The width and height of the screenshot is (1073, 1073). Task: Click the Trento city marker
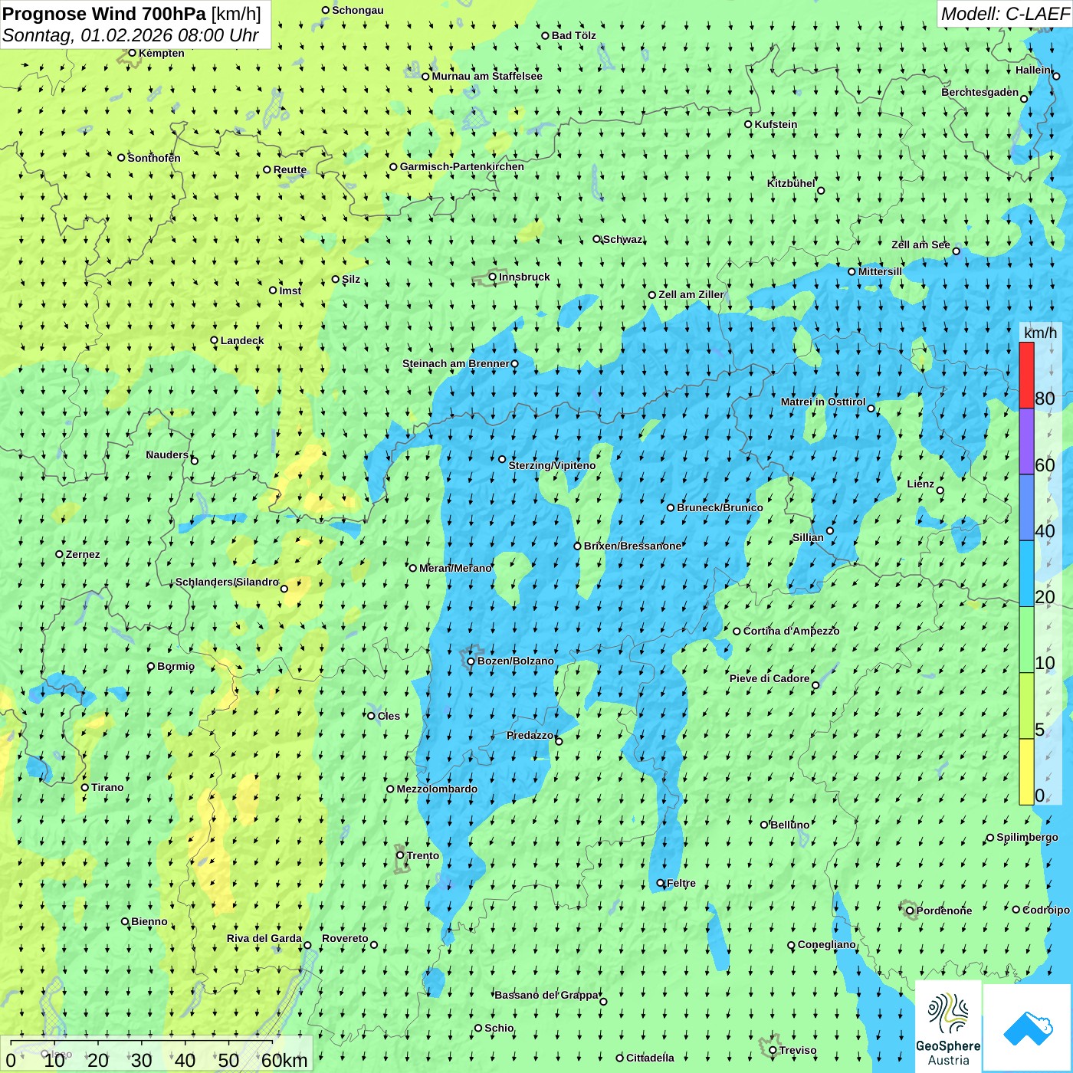pos(400,855)
